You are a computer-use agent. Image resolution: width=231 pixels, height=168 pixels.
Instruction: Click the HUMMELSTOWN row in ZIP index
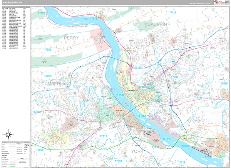tap(14, 17)
